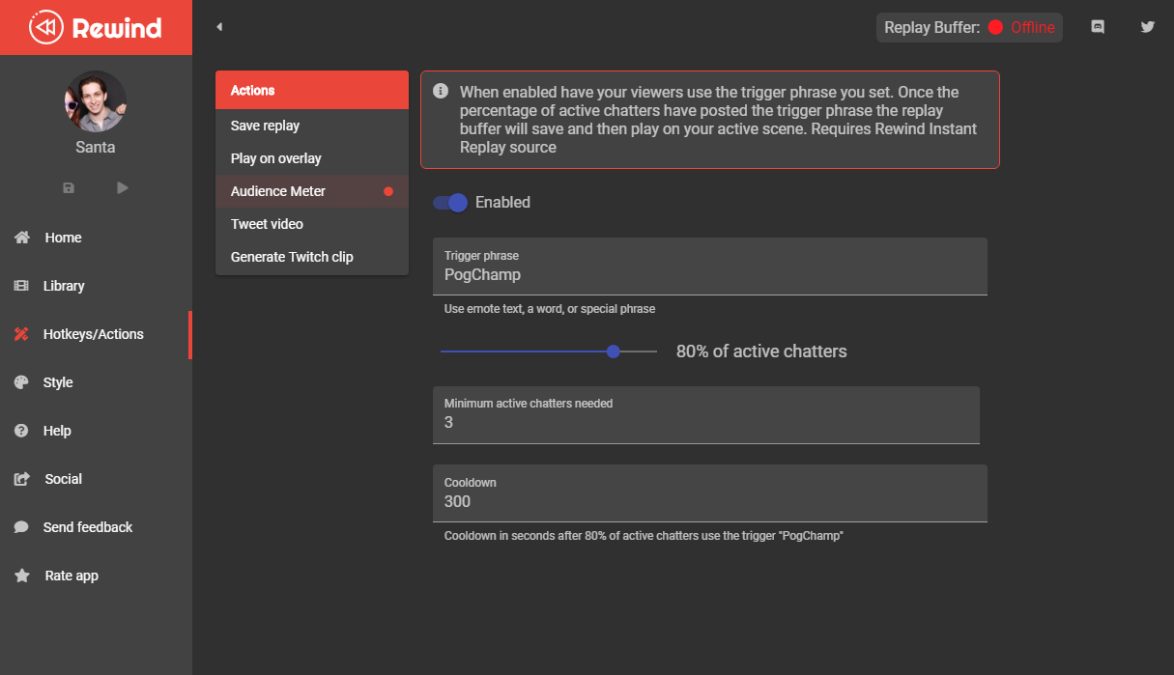Click the Send feedback chat icon
This screenshot has height=675, width=1174.
point(21,527)
